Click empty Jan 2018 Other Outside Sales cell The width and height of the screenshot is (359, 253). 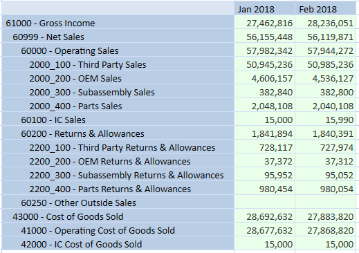tap(264, 202)
